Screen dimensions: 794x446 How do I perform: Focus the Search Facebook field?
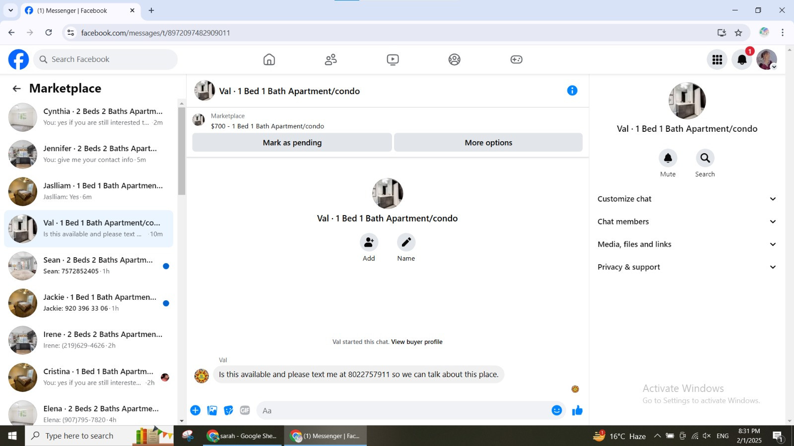pos(106,59)
